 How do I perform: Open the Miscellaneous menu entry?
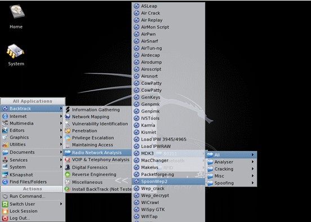click(97, 182)
